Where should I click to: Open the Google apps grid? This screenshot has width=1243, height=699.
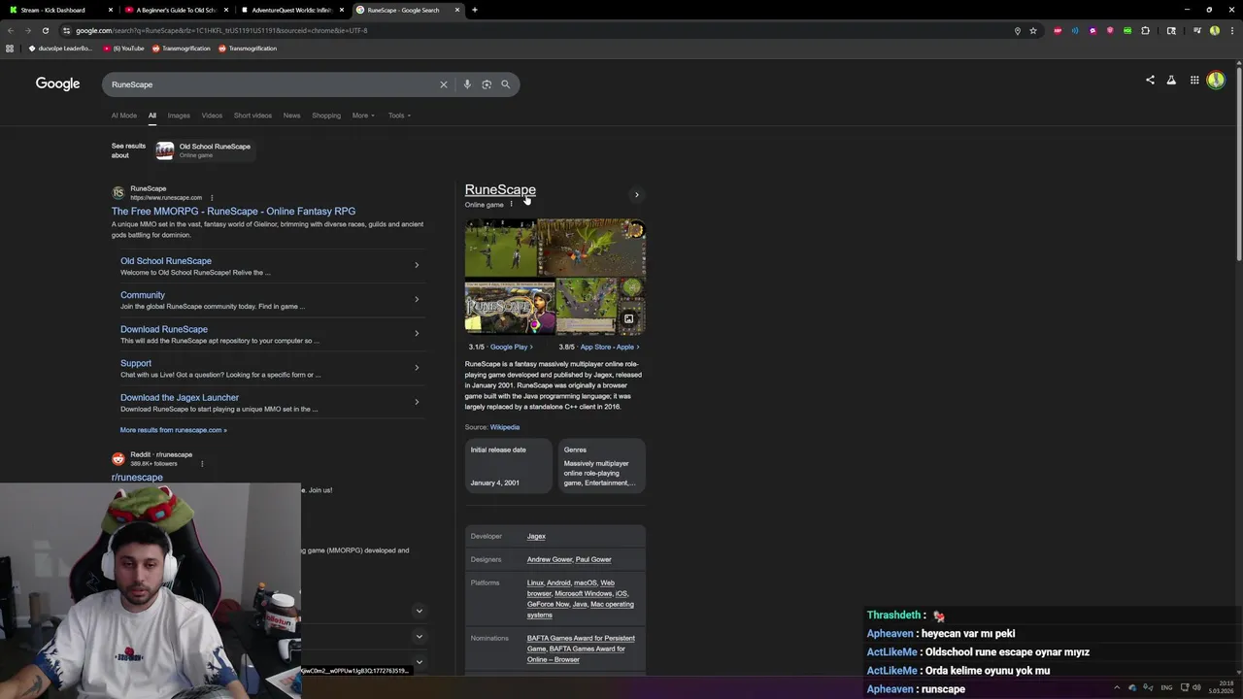[1194, 81]
